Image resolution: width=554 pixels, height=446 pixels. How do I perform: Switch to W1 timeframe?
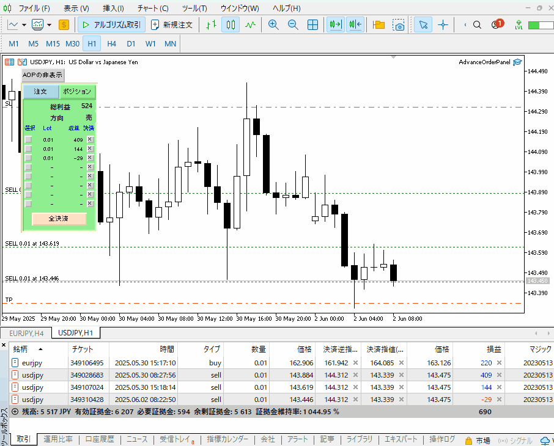point(150,44)
